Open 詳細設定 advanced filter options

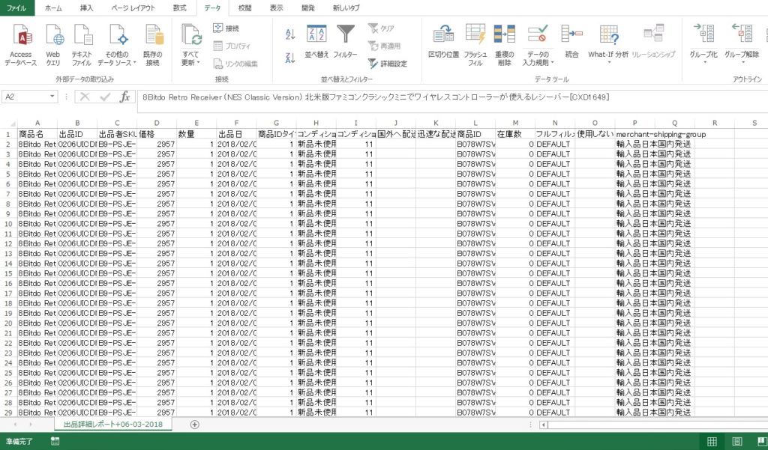pos(388,64)
